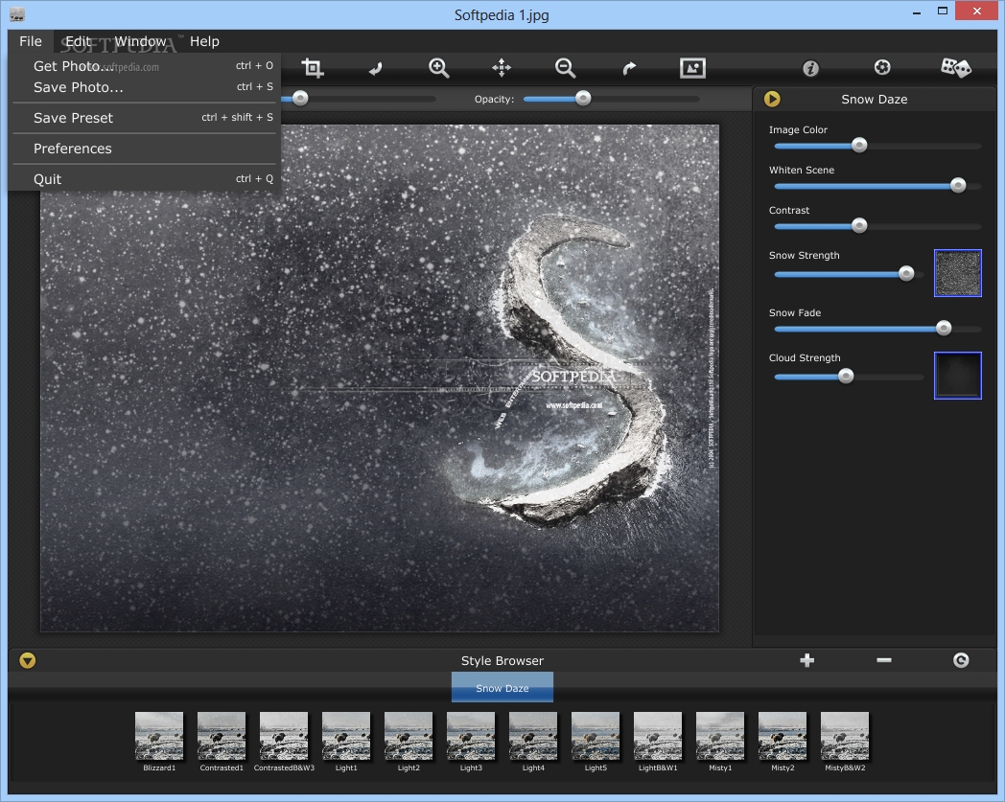Open the cloud texture swatch
Viewport: 1005px width, 802px height.
(x=958, y=376)
